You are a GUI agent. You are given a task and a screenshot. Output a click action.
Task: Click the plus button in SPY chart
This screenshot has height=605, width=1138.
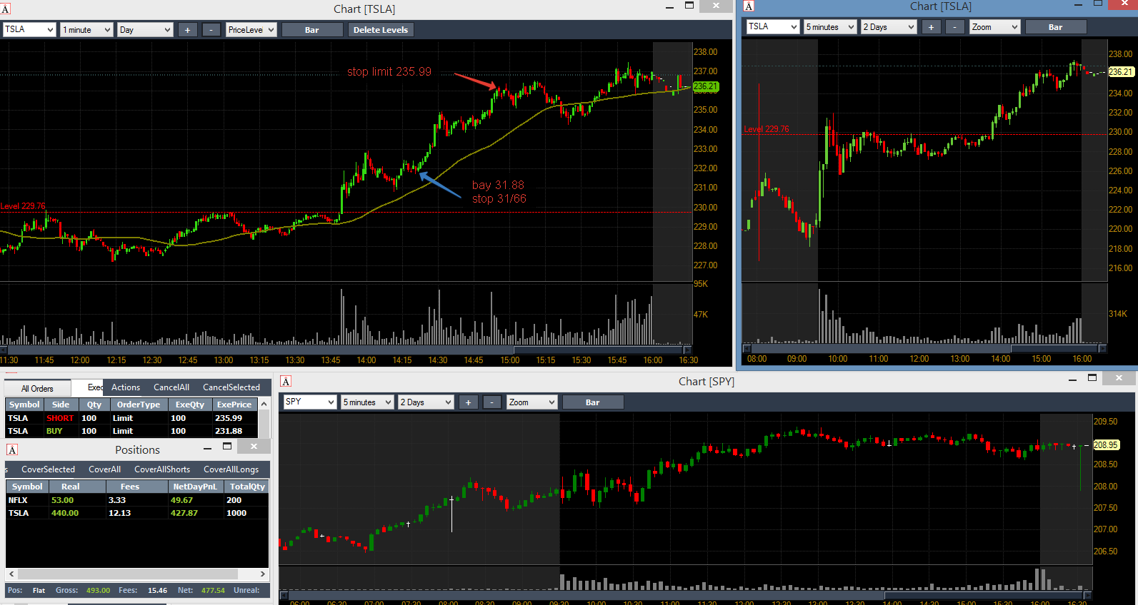coord(468,402)
